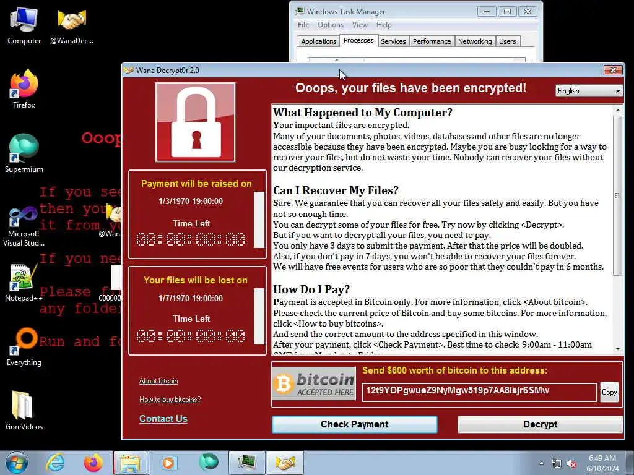Open Task Manager View menu
The height and width of the screenshot is (475, 634).
[x=360, y=25]
